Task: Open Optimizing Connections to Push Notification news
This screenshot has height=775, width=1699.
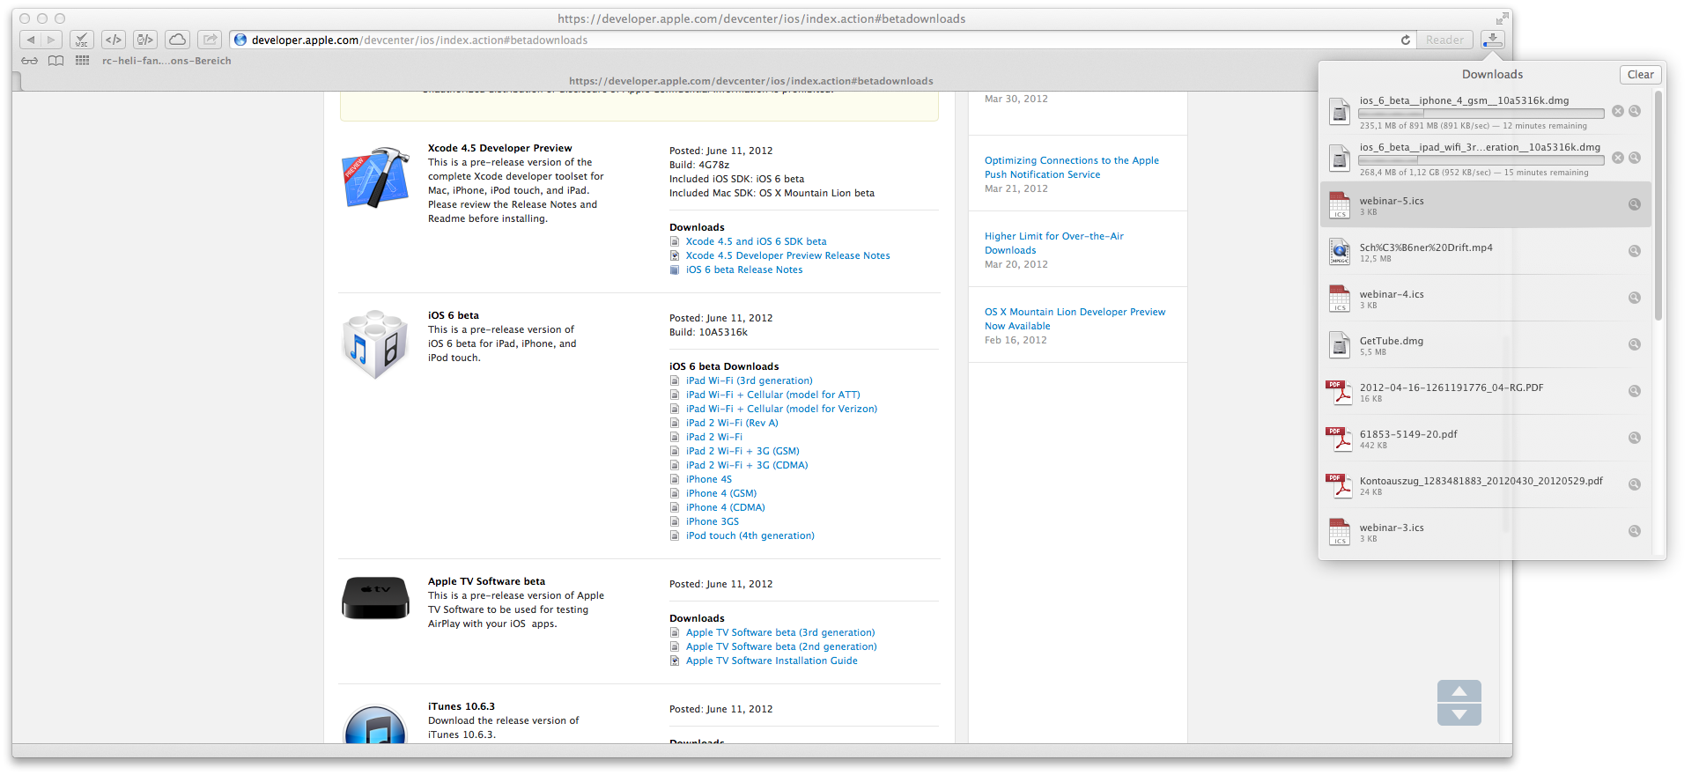Action: tap(1072, 167)
